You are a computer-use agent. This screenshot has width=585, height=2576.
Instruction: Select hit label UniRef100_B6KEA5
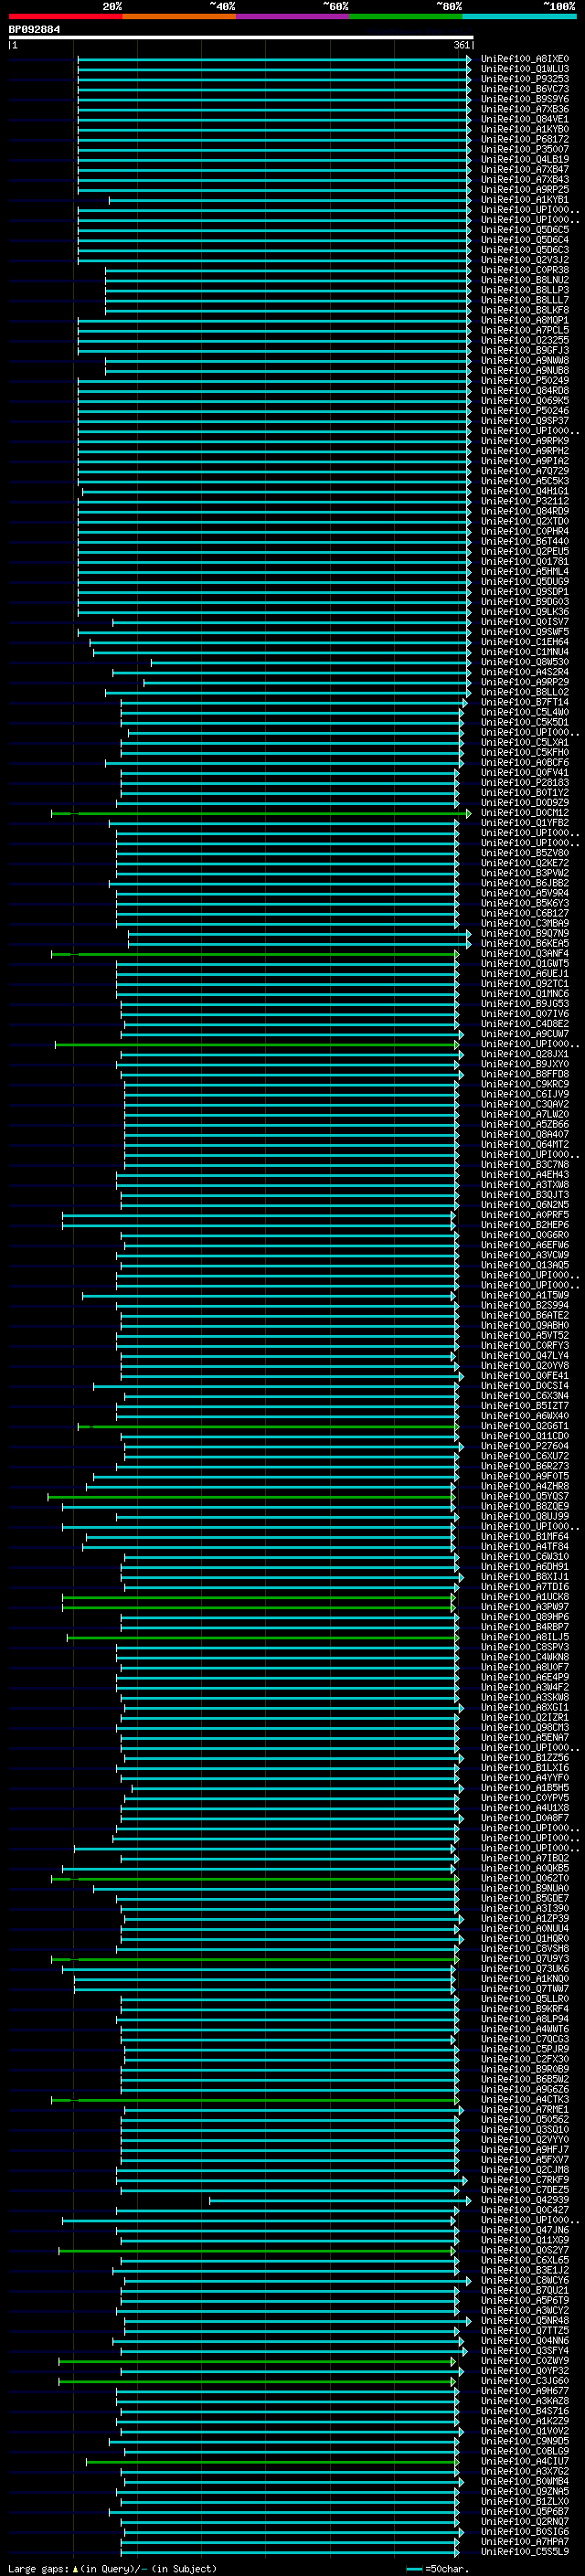coord(524,943)
